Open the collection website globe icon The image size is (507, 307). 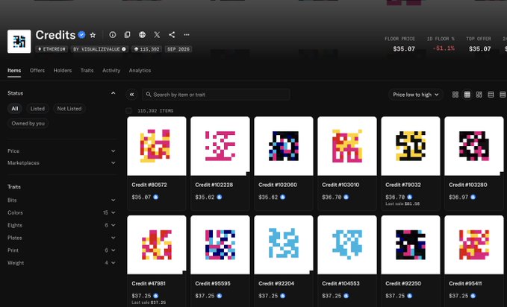(143, 34)
